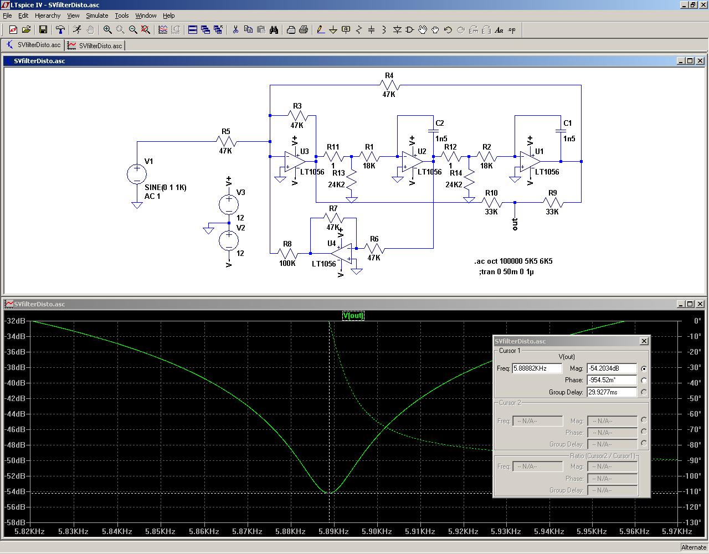Click the SINE(0 1 1K) source value text
The width and height of the screenshot is (709, 554).
(166, 187)
